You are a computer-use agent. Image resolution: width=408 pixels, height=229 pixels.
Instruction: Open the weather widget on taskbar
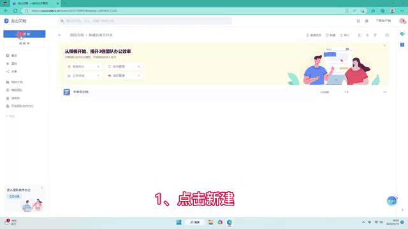click(11, 223)
